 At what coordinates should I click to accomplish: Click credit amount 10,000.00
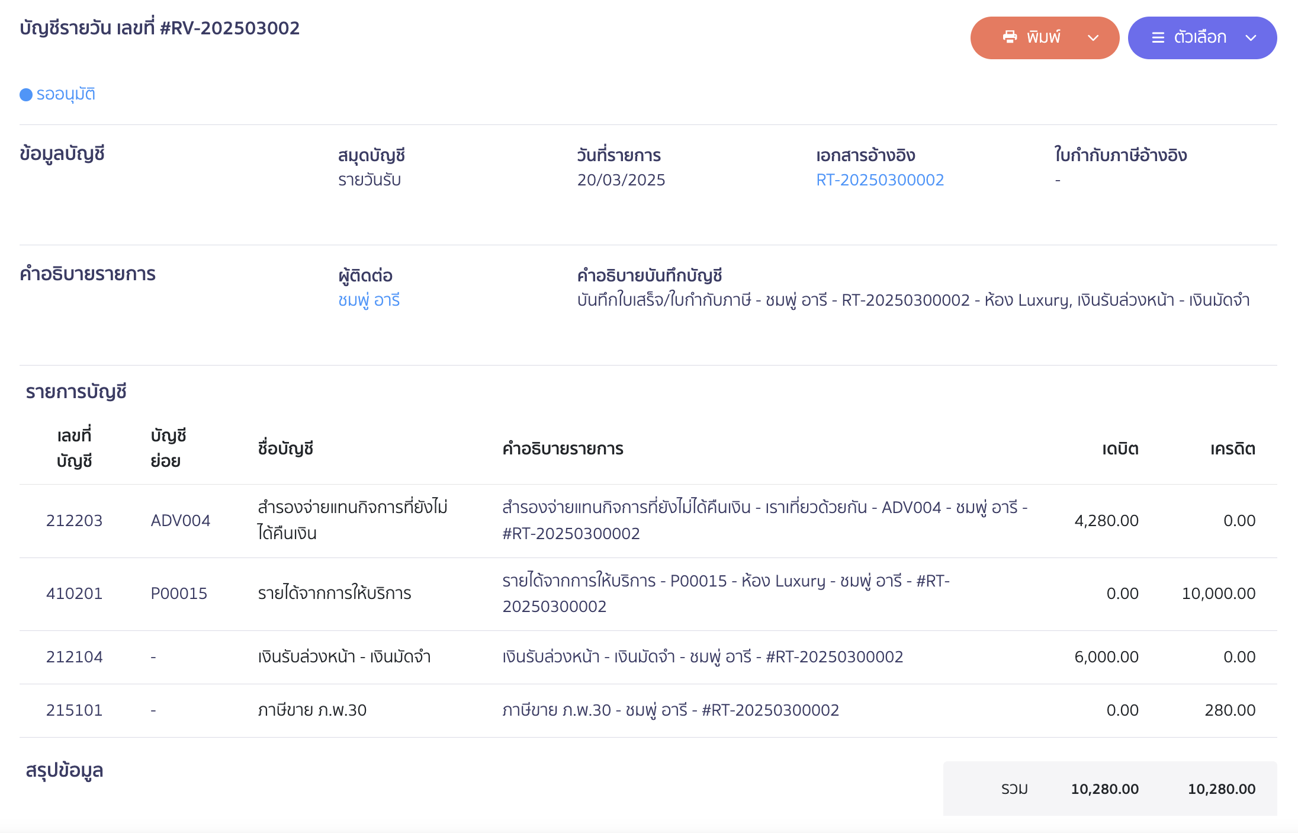tap(1219, 594)
